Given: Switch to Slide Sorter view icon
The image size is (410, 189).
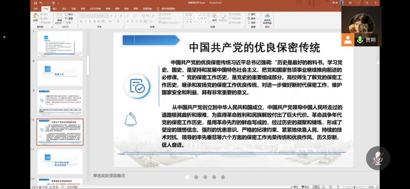Looking at the screenshot, I should pyautogui.click(x=324, y=187).
